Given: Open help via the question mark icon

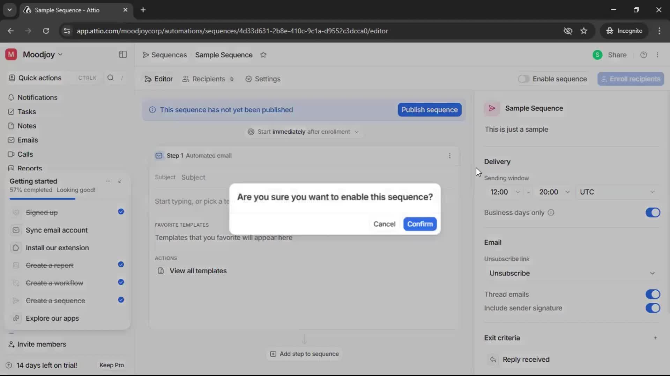Looking at the screenshot, I should [643, 55].
